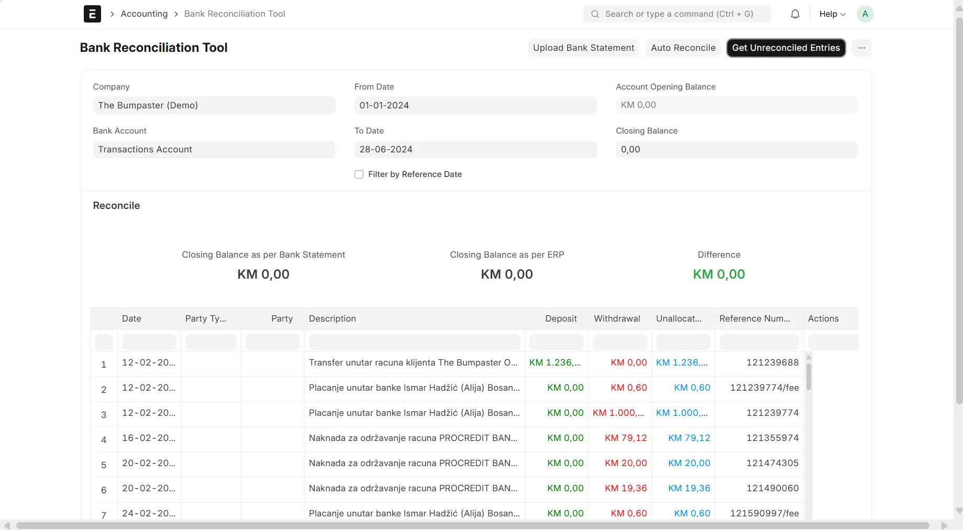Viewport: 963px width, 530px height.
Task: Click the horizontal scrollbar right arrow
Action: (944, 525)
